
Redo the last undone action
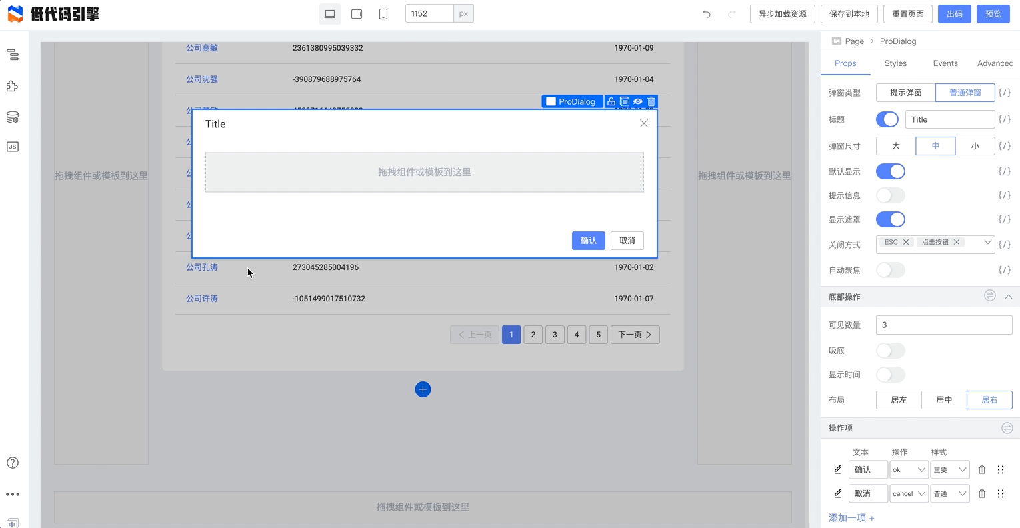[x=732, y=14]
